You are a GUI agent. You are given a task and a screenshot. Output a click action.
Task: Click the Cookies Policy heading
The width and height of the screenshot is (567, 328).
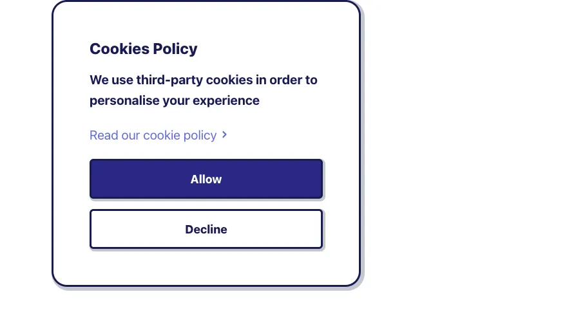coord(143,49)
